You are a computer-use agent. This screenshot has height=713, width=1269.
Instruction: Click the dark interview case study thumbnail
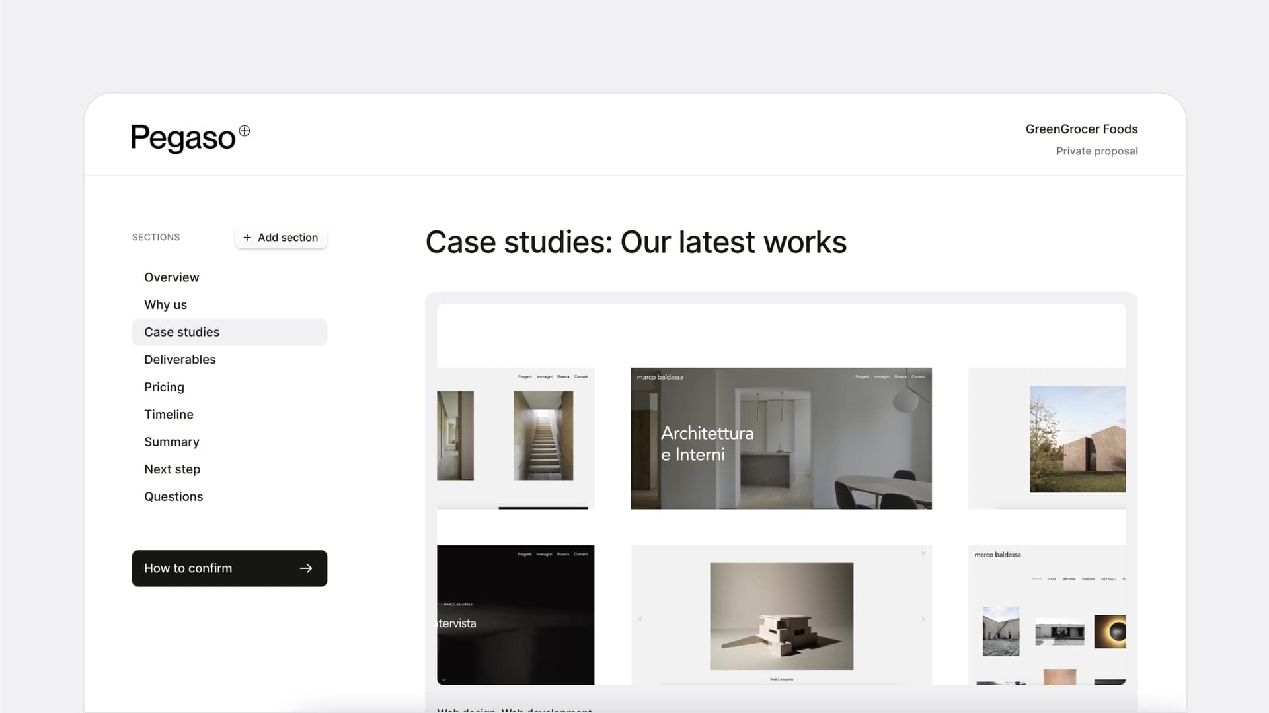(x=514, y=614)
